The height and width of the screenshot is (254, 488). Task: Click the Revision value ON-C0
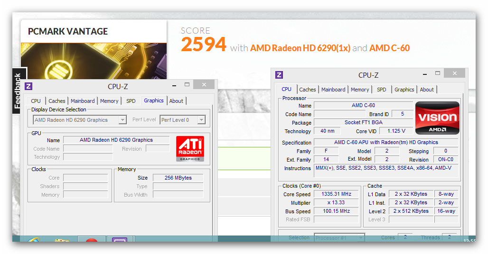[446, 159]
